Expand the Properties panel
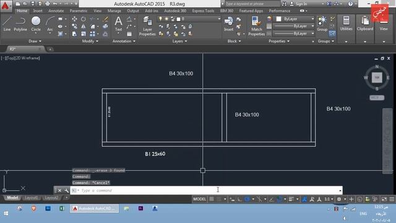The image size is (396, 223). click(x=279, y=41)
